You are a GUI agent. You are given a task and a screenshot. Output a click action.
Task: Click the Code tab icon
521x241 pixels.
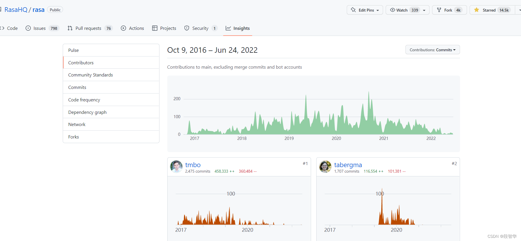(2, 28)
